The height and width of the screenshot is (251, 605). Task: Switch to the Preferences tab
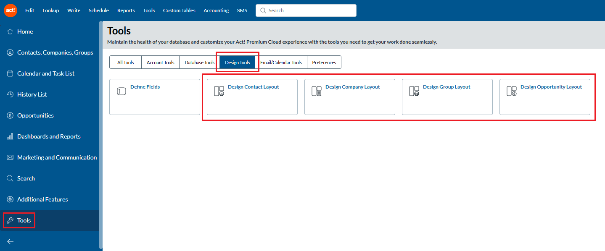tap(324, 62)
